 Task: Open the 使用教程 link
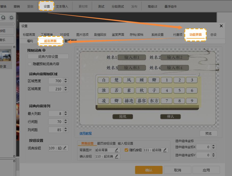(x=85, y=133)
